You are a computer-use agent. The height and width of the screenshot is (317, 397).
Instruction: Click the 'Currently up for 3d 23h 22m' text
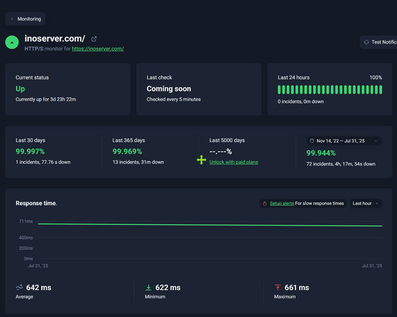[x=46, y=99]
